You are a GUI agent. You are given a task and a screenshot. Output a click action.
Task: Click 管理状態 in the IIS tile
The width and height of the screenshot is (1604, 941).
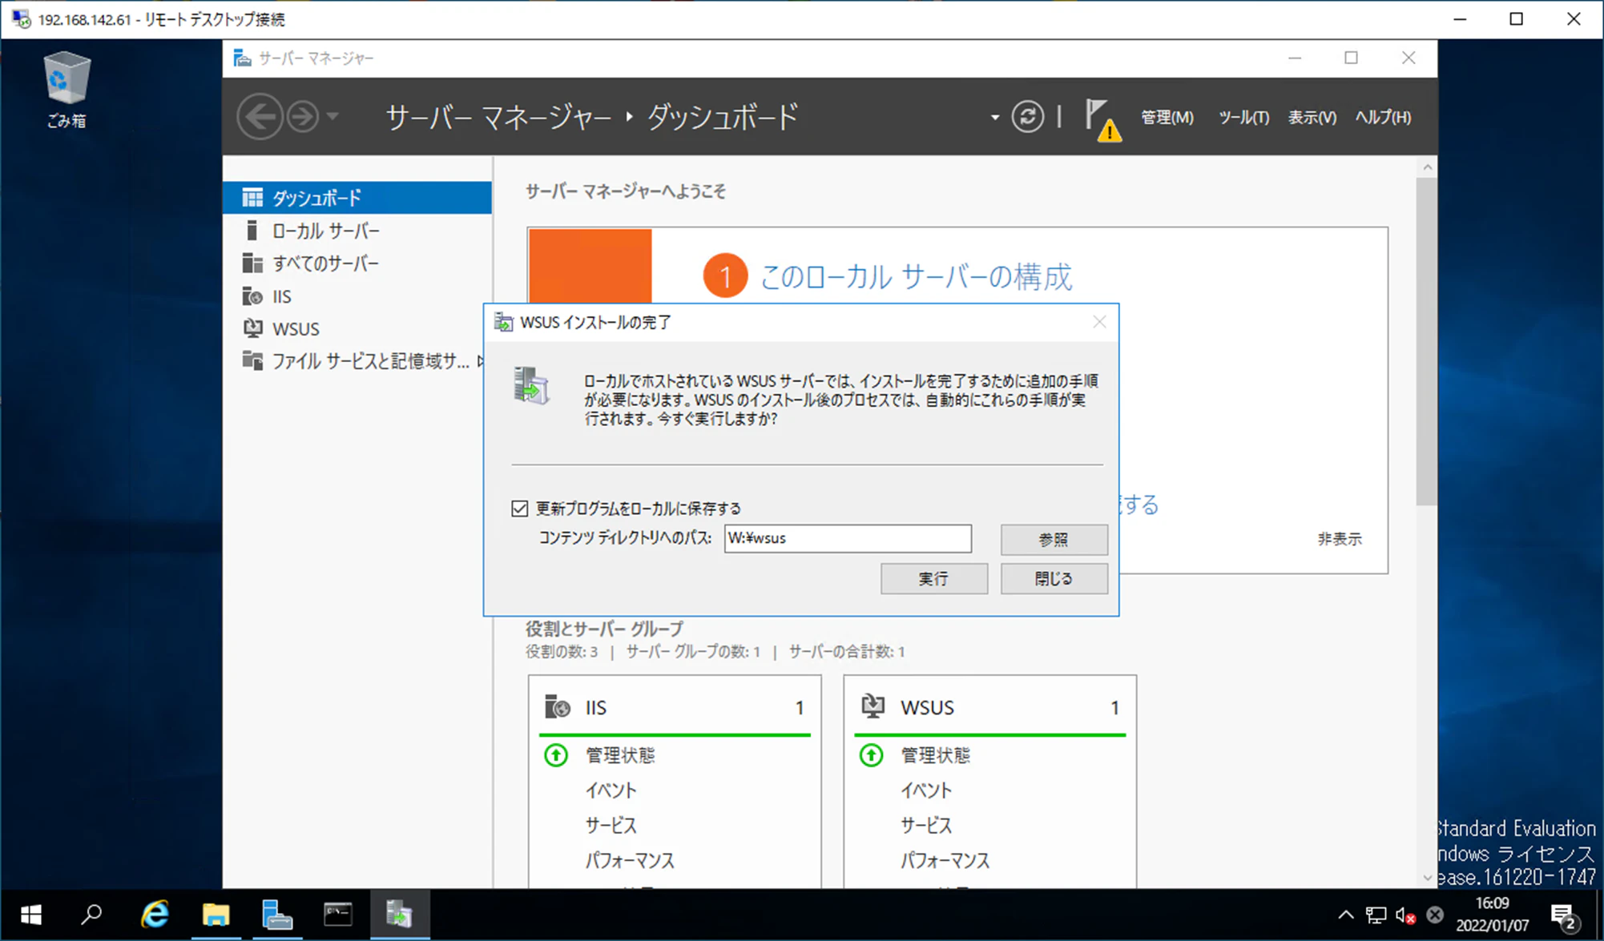(620, 755)
